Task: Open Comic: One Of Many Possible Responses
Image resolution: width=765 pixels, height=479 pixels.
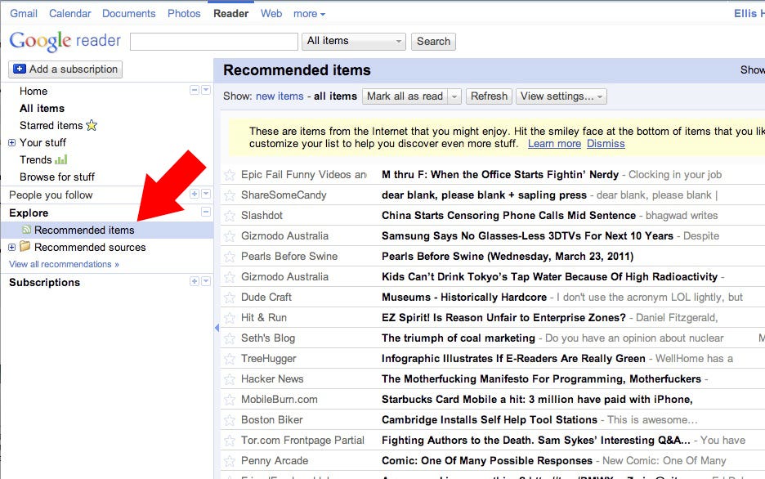Action: (487, 461)
